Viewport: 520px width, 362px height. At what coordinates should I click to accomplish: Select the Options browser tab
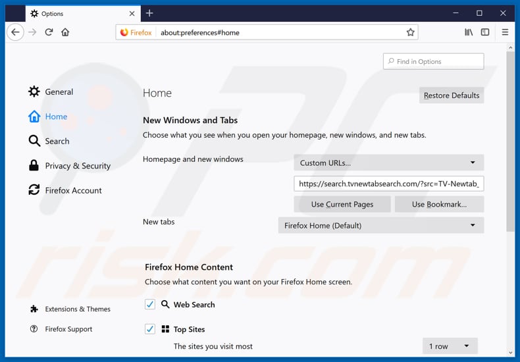tap(83, 14)
